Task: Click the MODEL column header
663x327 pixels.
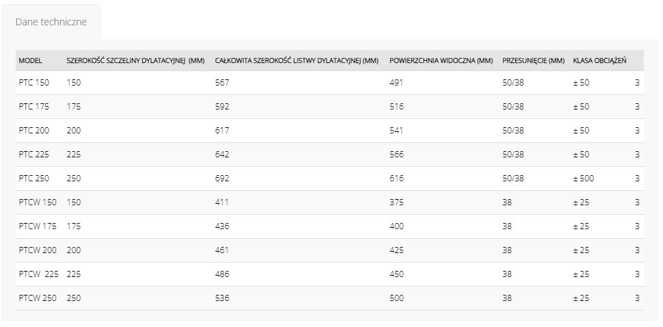Action: [x=30, y=61]
